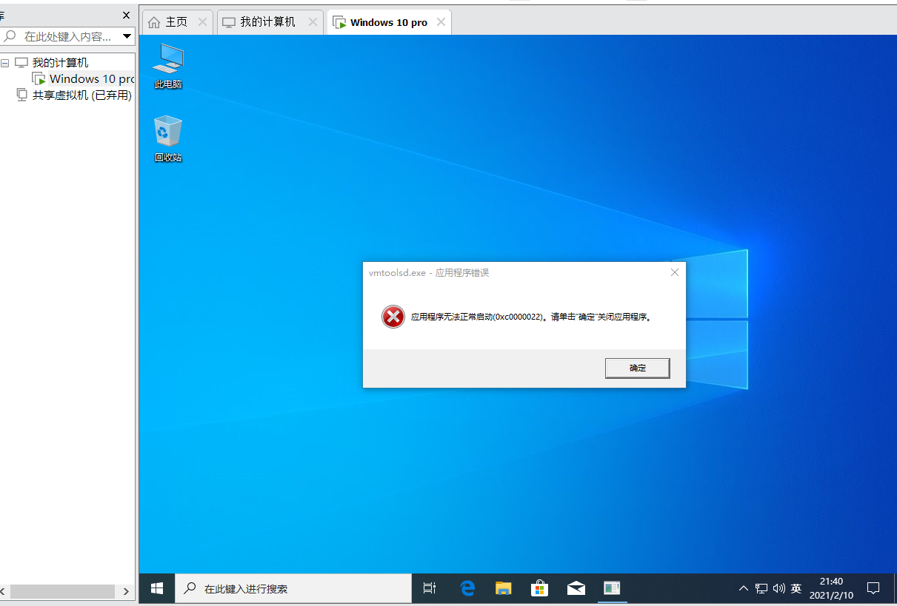Switch the 英 input method indicator

coord(796,588)
